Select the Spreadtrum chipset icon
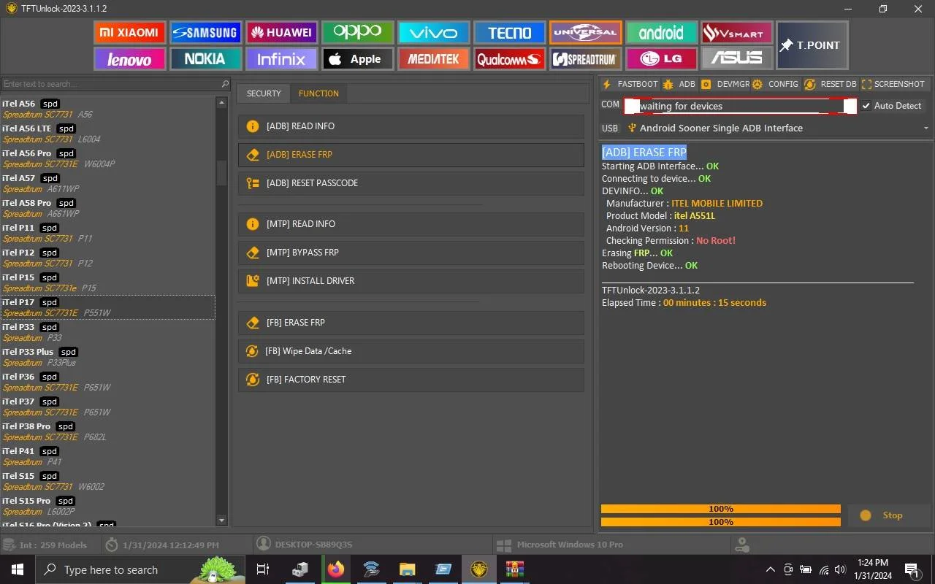This screenshot has width=935, height=584. 585,59
